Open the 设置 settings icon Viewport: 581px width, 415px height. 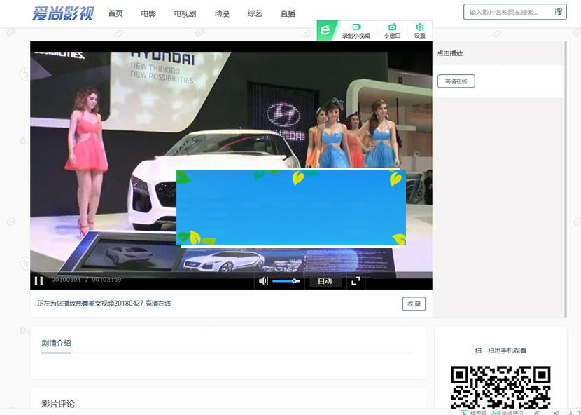[419, 29]
